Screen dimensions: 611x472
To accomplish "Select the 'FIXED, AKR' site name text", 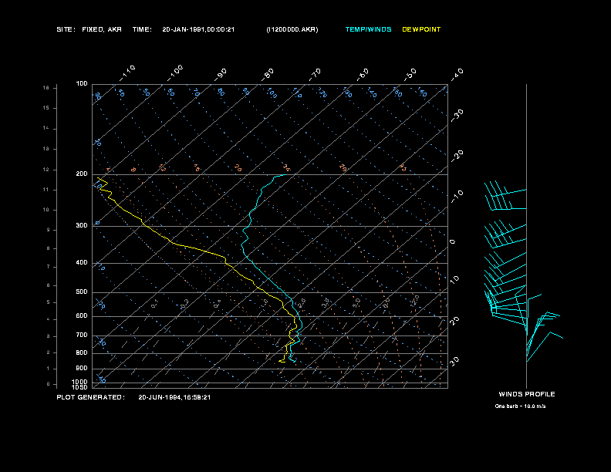I will 102,29.
